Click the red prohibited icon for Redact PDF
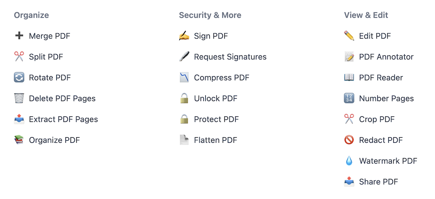The width and height of the screenshot is (435, 199). pos(349,140)
